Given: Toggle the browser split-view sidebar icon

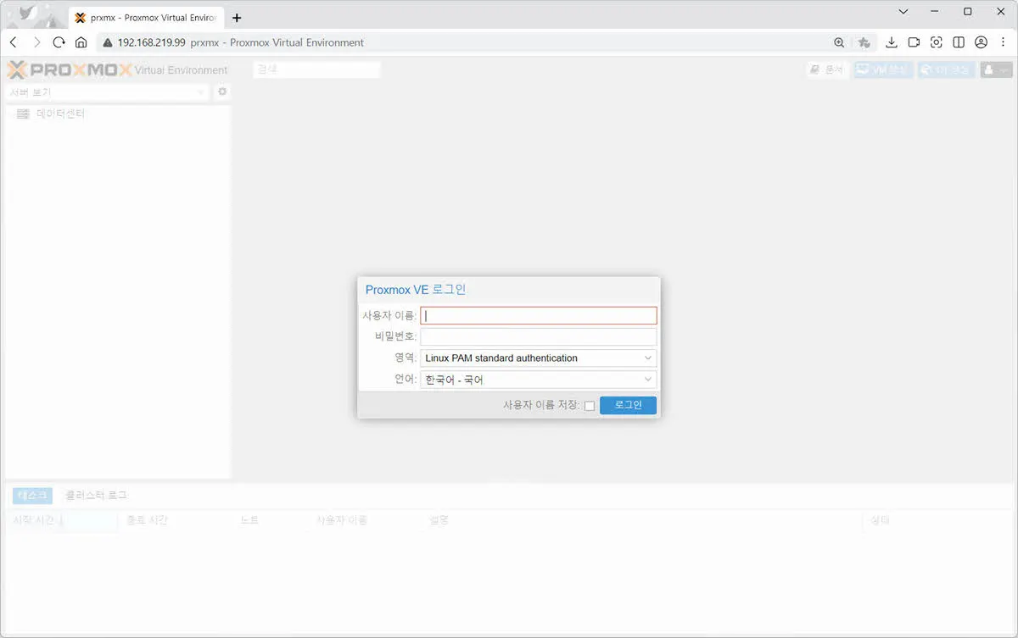Looking at the screenshot, I should point(959,42).
